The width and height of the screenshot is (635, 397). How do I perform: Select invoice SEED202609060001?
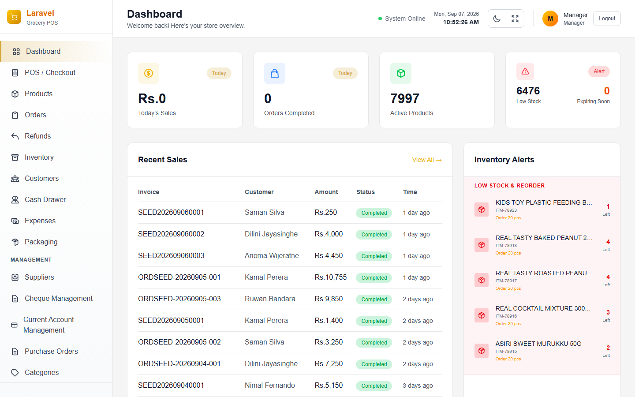(171, 213)
